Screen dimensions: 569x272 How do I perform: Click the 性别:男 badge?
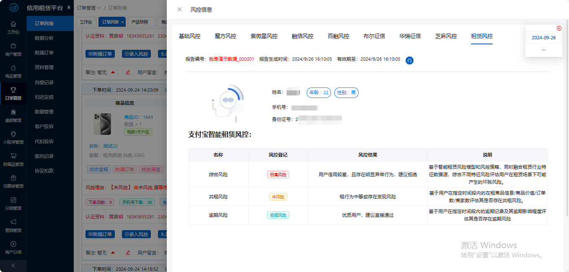pos(347,92)
